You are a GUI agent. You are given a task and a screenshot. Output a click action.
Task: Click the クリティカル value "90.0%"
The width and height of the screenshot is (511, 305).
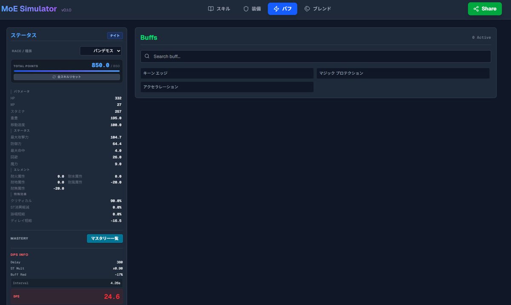[x=116, y=201]
